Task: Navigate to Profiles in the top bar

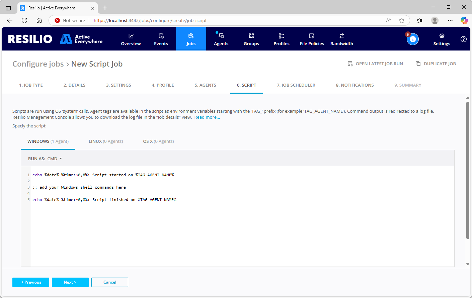Action: tap(281, 39)
